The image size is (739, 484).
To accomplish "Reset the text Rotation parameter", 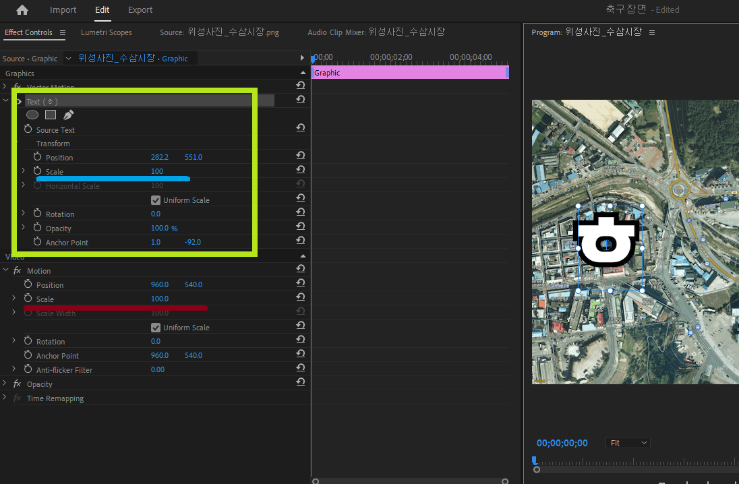I will pos(300,212).
